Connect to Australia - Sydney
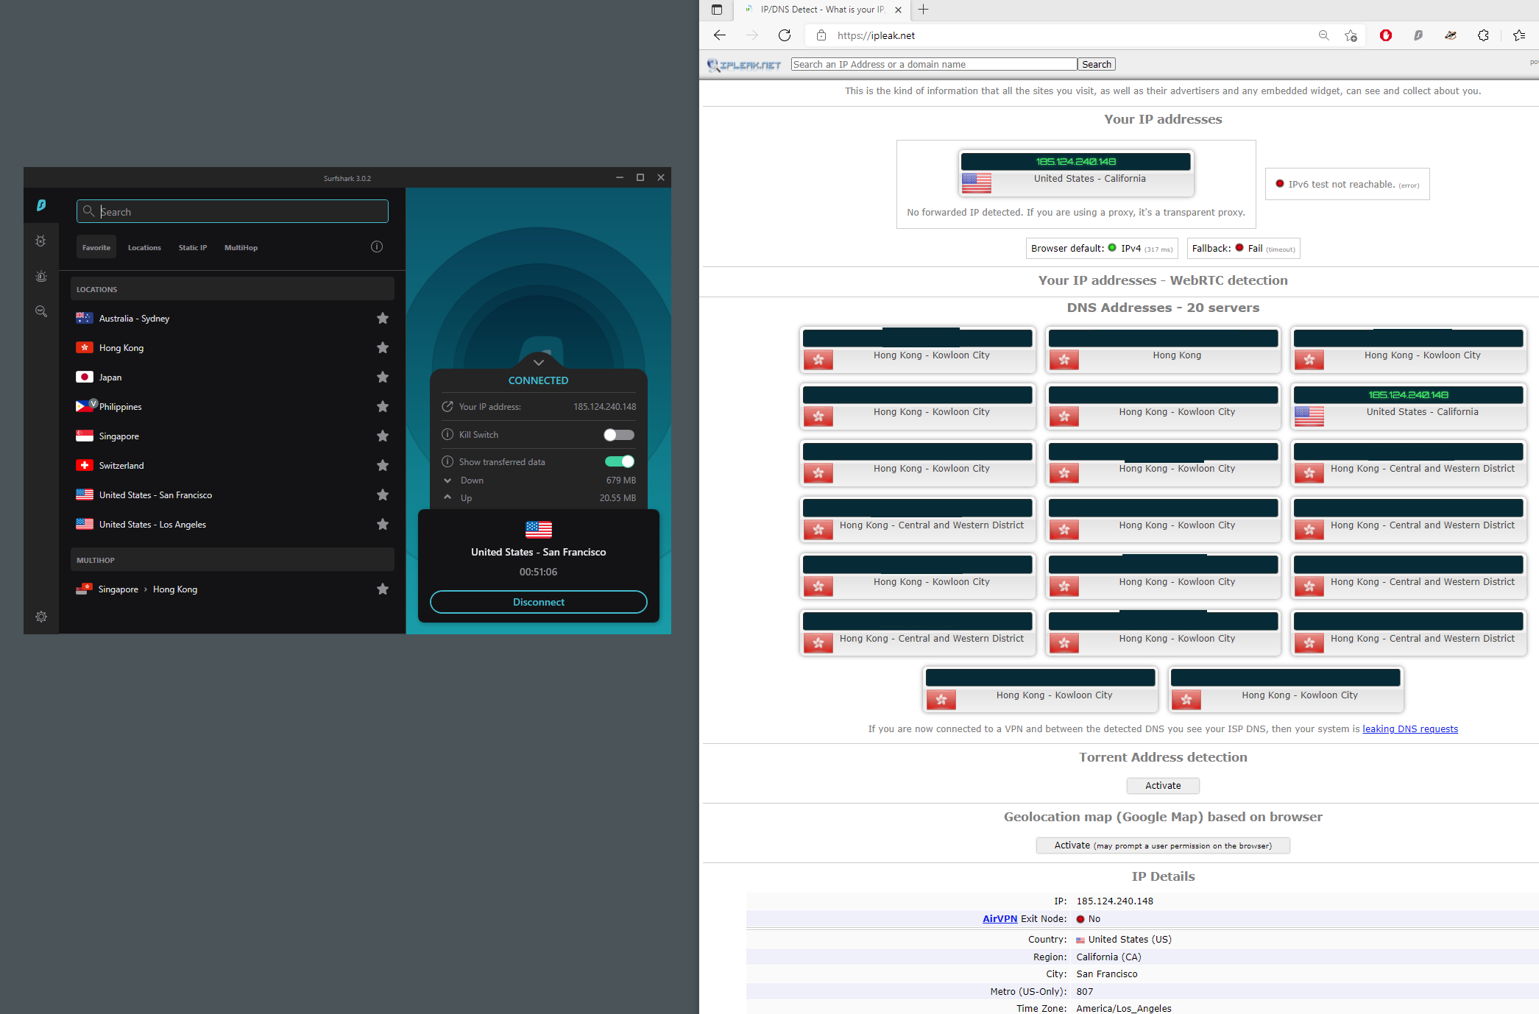 point(233,318)
